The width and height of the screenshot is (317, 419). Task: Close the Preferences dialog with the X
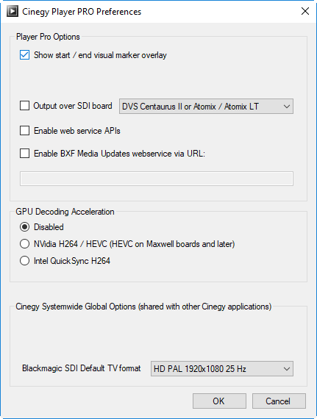(x=305, y=11)
